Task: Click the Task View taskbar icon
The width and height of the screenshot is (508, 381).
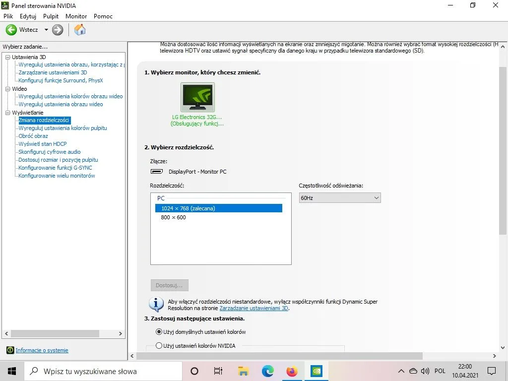Action: [218, 371]
